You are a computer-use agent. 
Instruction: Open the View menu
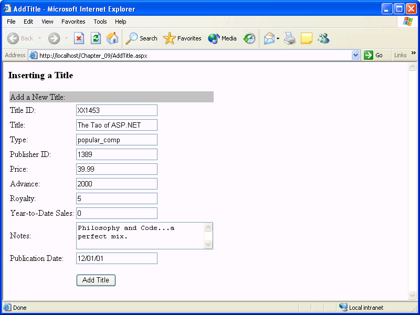click(47, 22)
